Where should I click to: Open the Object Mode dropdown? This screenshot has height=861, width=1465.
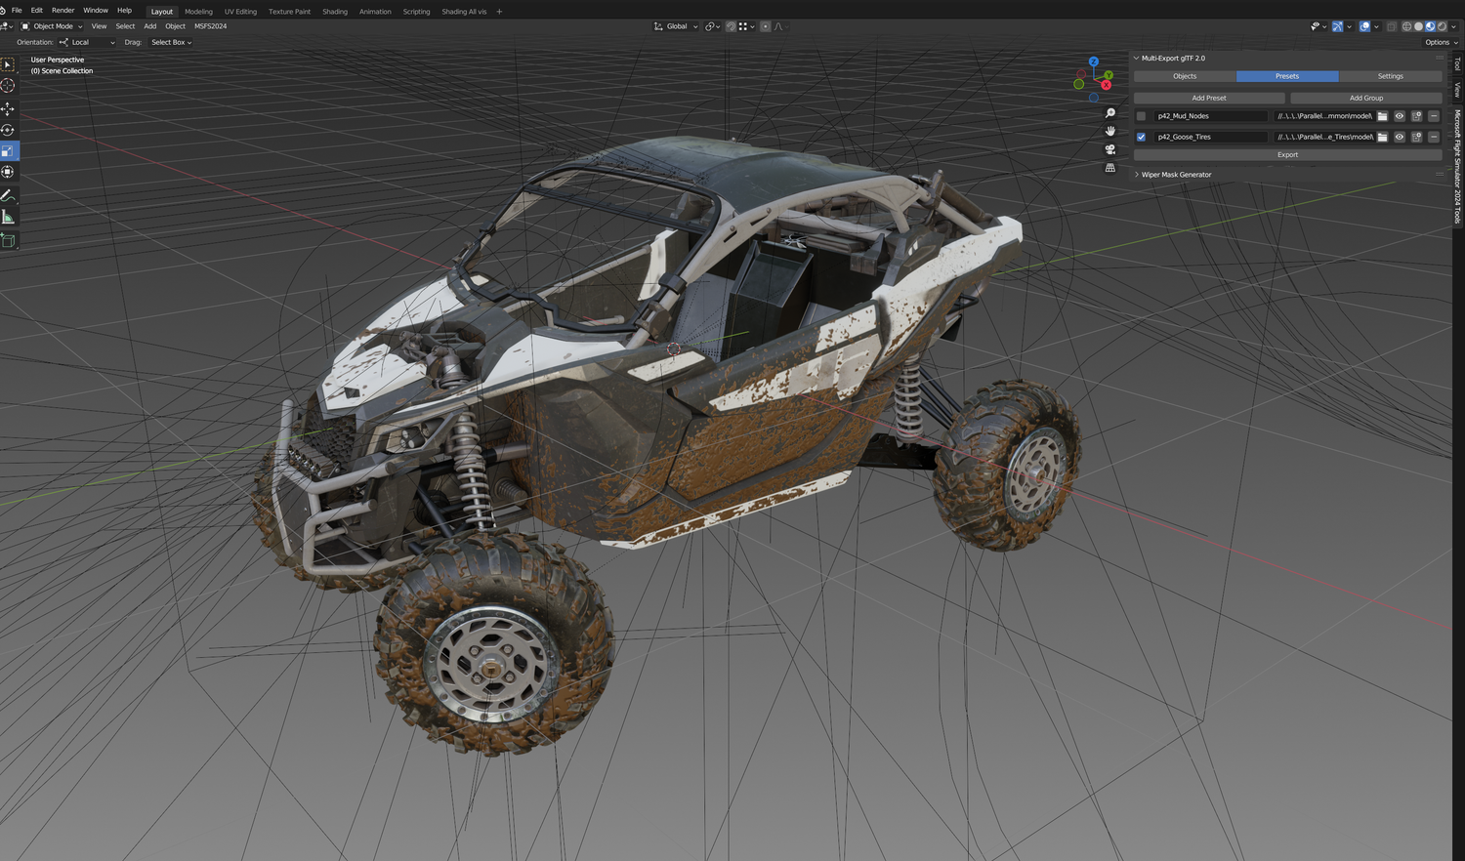pos(54,26)
